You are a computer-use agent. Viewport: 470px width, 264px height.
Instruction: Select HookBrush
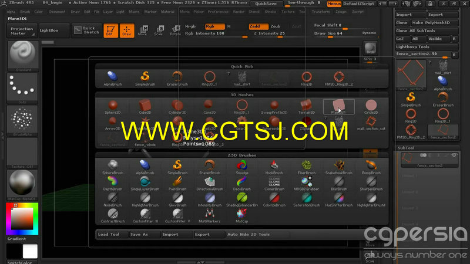tap(274, 167)
